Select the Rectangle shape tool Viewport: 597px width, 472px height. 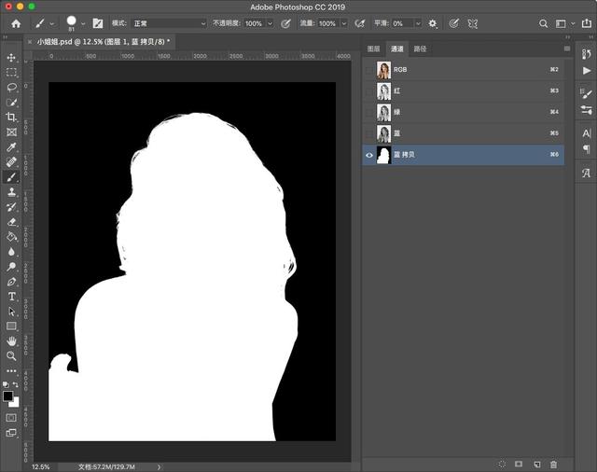11,326
